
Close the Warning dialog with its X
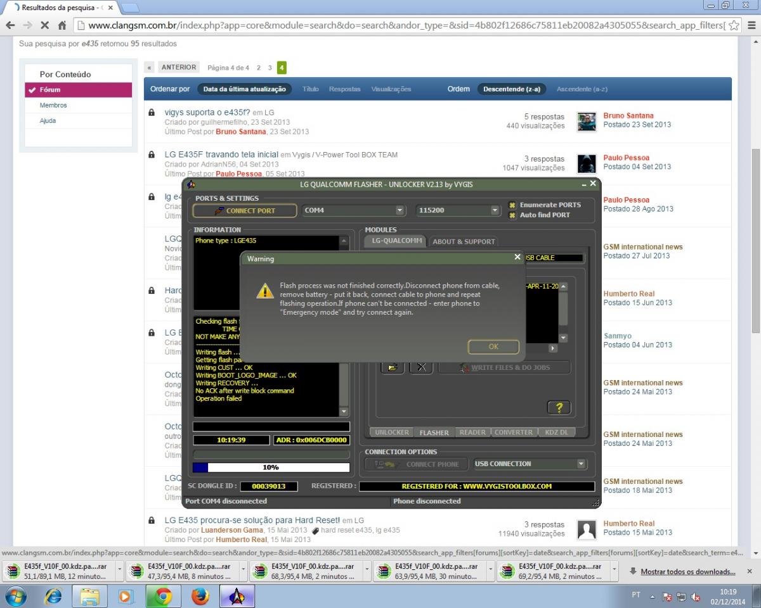click(x=517, y=257)
